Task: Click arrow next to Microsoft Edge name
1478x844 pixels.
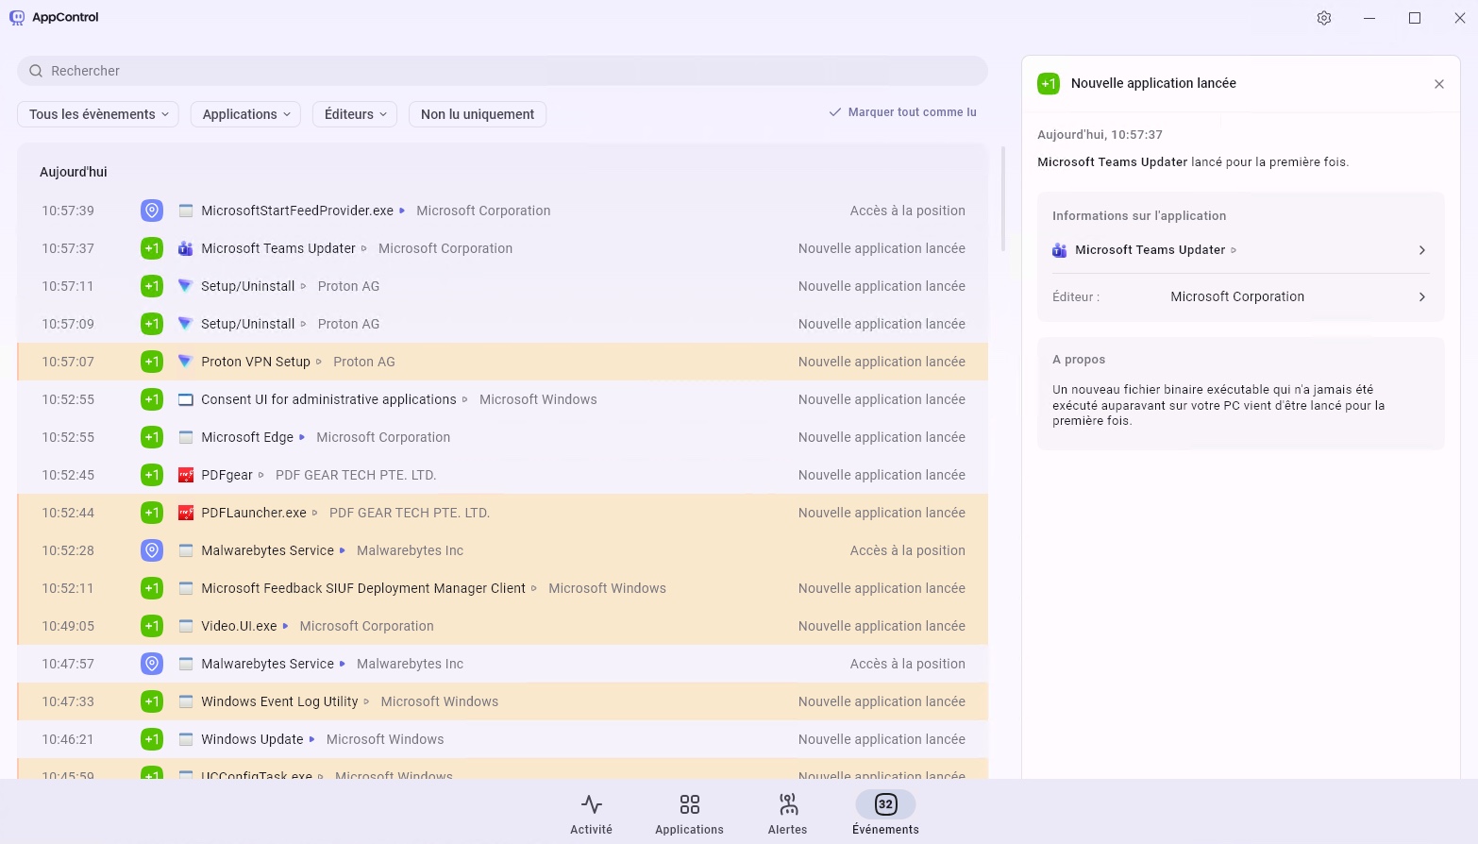Action: (x=302, y=437)
